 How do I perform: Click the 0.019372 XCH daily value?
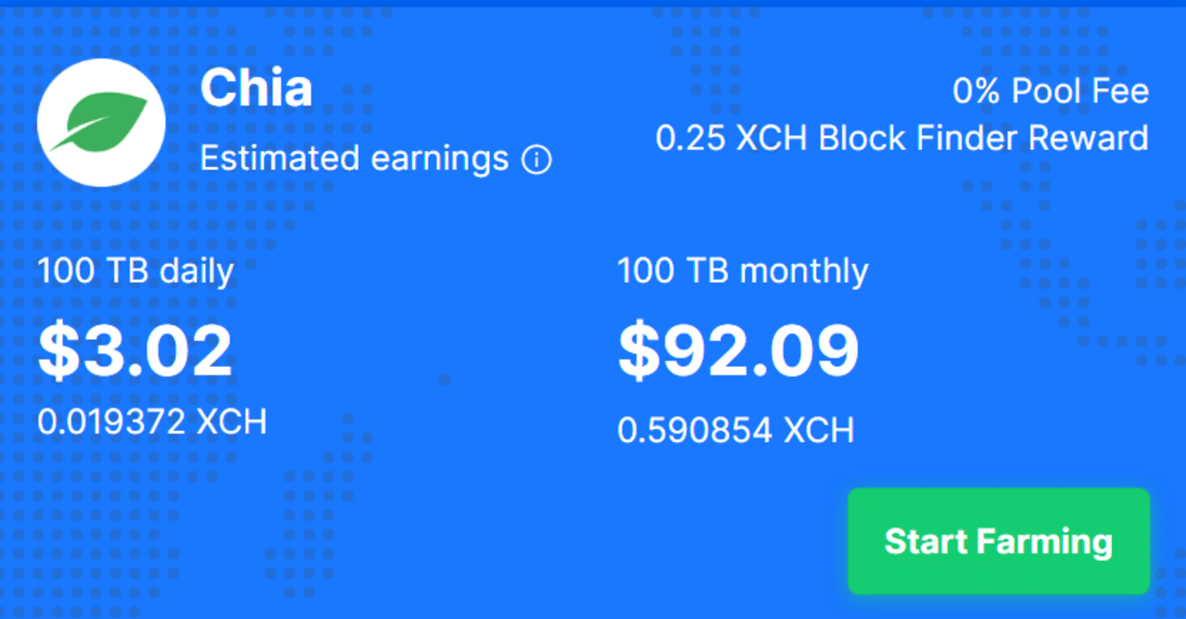click(152, 422)
